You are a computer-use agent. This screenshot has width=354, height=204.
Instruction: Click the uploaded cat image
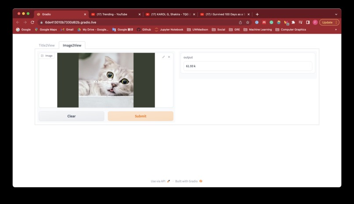(x=106, y=80)
